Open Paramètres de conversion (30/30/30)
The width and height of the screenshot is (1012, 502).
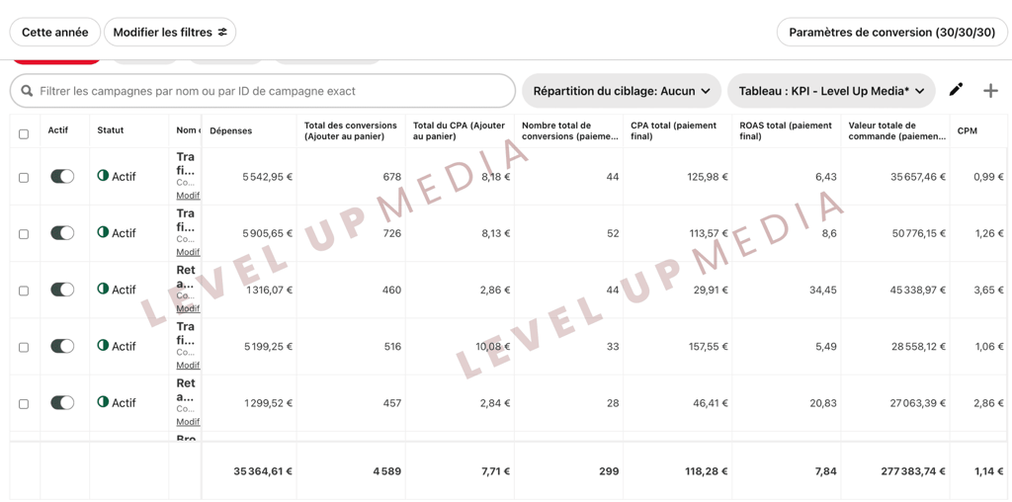(x=891, y=33)
